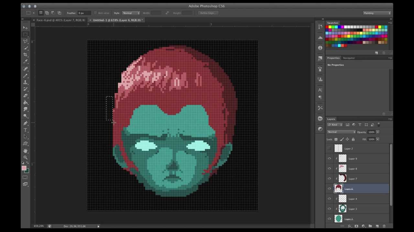414x232 pixels.
Task: Create a new layer icon
Action: [x=377, y=226]
